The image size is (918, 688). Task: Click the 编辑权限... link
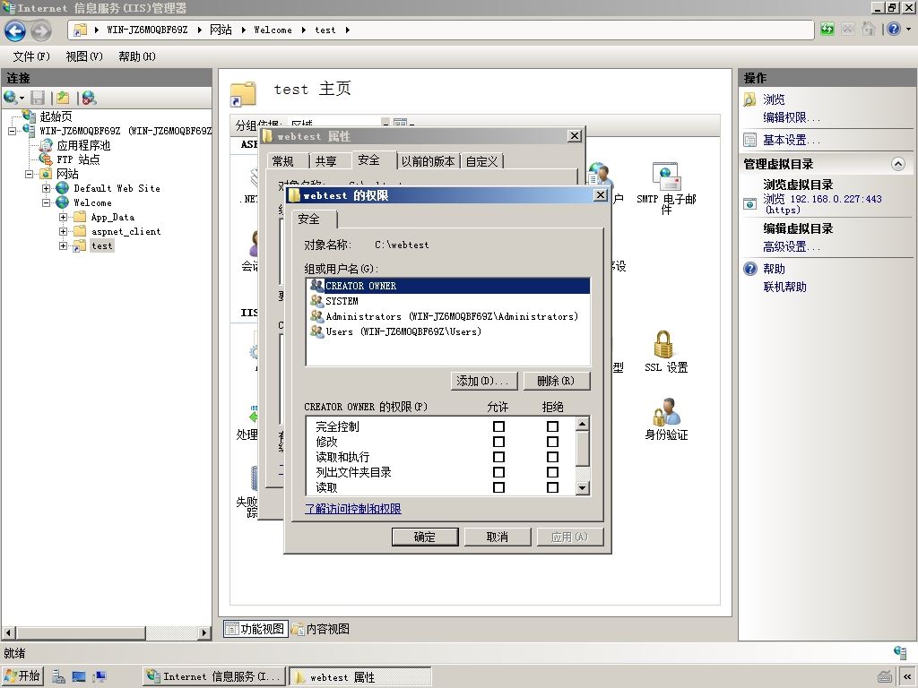[792, 117]
